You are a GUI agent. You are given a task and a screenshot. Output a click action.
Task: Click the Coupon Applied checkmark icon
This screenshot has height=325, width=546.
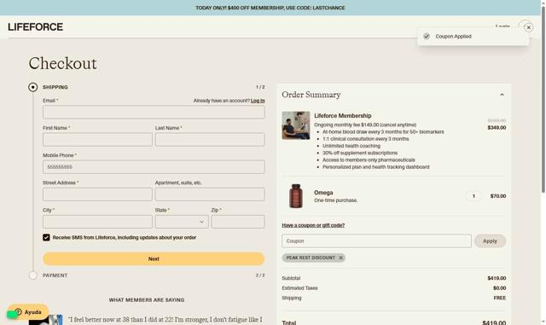click(427, 36)
